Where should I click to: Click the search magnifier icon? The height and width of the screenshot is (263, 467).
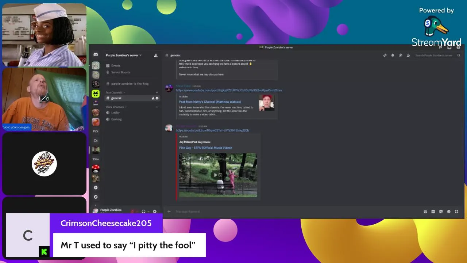(459, 56)
